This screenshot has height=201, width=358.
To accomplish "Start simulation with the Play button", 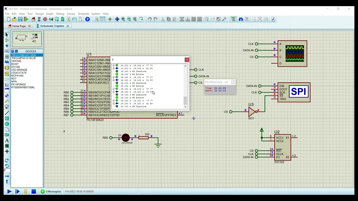I will tap(9, 192).
